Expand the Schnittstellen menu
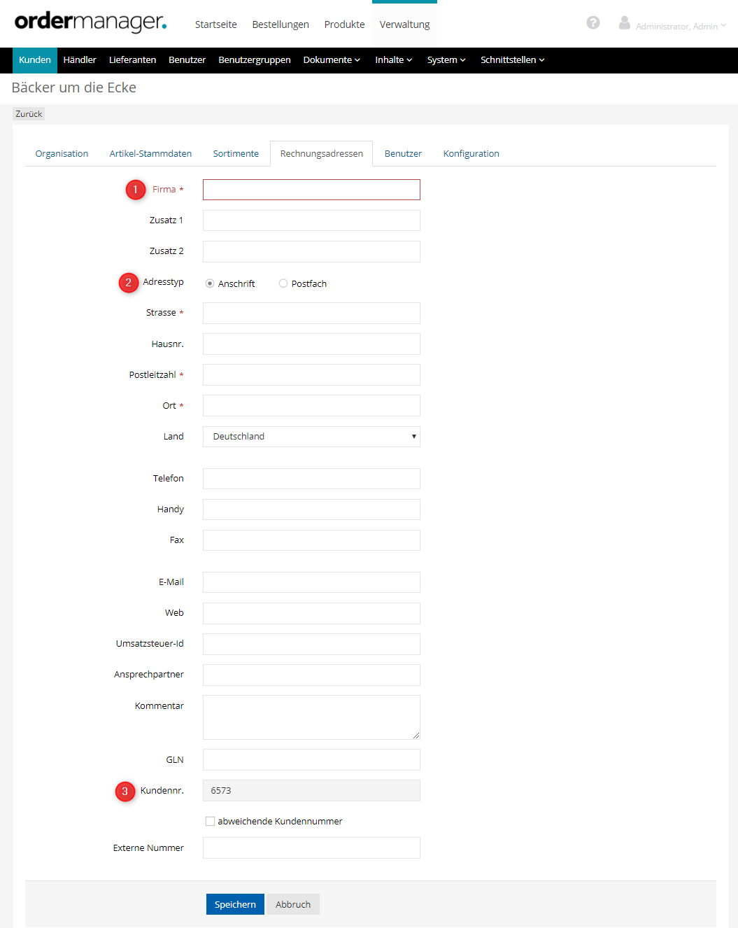Screen dimensions: 738x928 click(x=512, y=60)
